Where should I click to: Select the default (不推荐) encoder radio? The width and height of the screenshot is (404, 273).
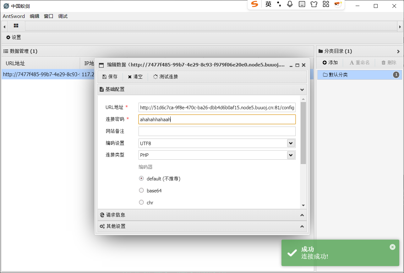[141, 179]
